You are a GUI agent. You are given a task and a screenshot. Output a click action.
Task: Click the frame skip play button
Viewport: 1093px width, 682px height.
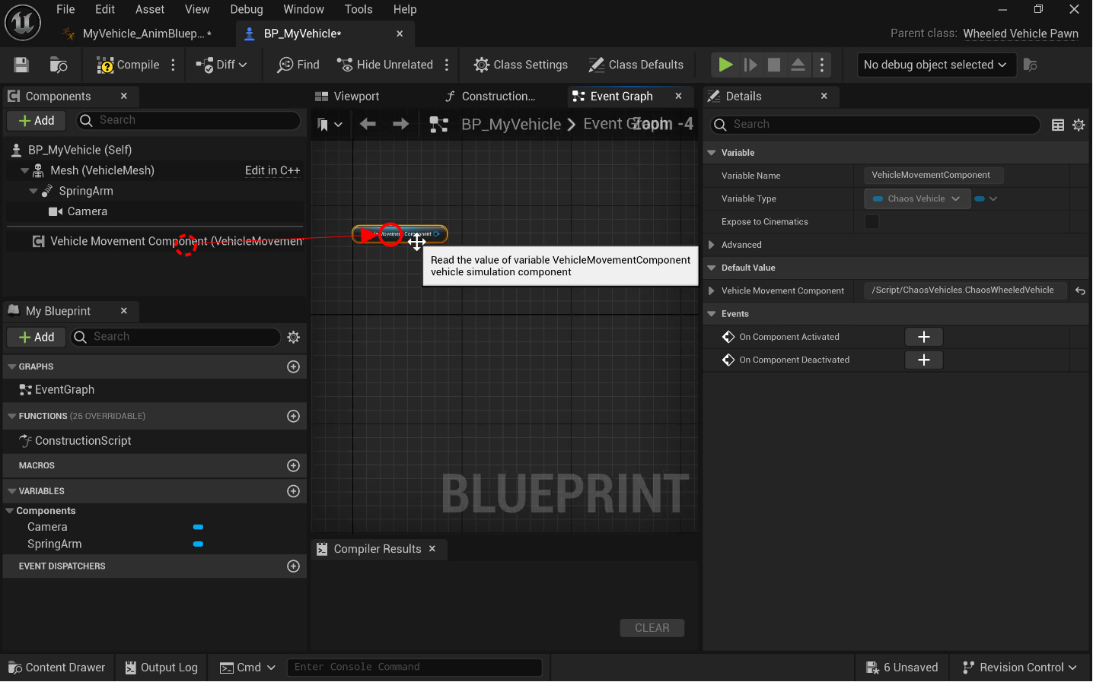pos(750,65)
